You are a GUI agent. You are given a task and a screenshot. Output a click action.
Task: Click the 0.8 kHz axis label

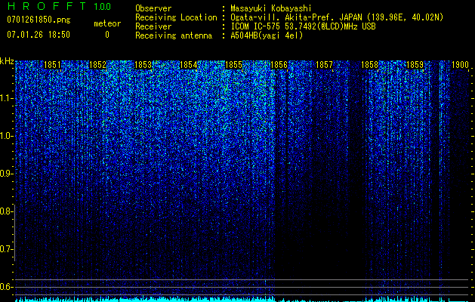point(6,211)
